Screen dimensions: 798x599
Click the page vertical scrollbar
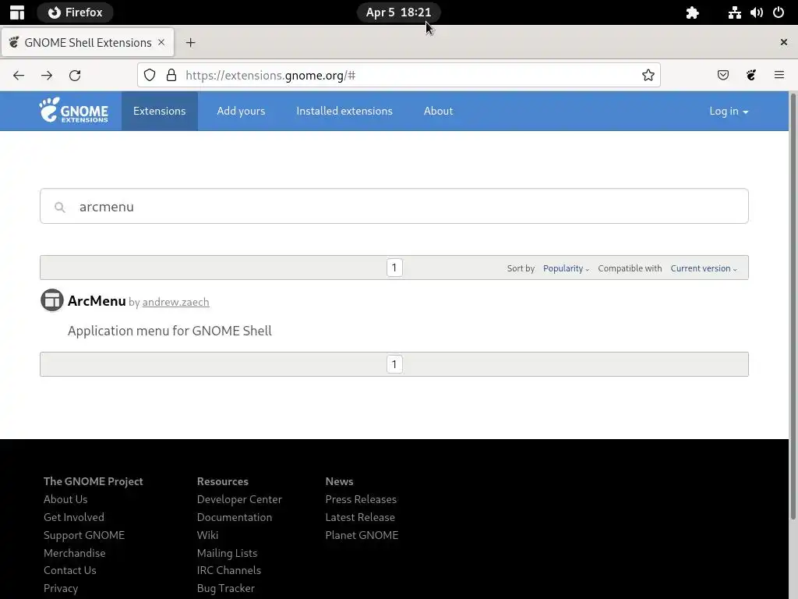[793, 306]
